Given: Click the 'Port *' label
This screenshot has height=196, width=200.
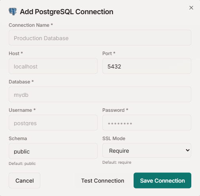Looking at the screenshot, I should pyautogui.click(x=109, y=54).
